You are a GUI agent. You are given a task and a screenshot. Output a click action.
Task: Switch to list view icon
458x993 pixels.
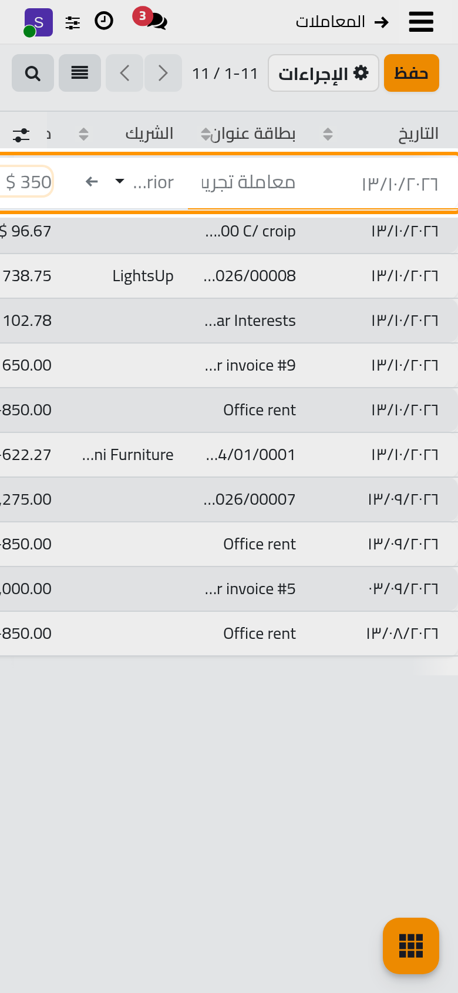(x=80, y=73)
